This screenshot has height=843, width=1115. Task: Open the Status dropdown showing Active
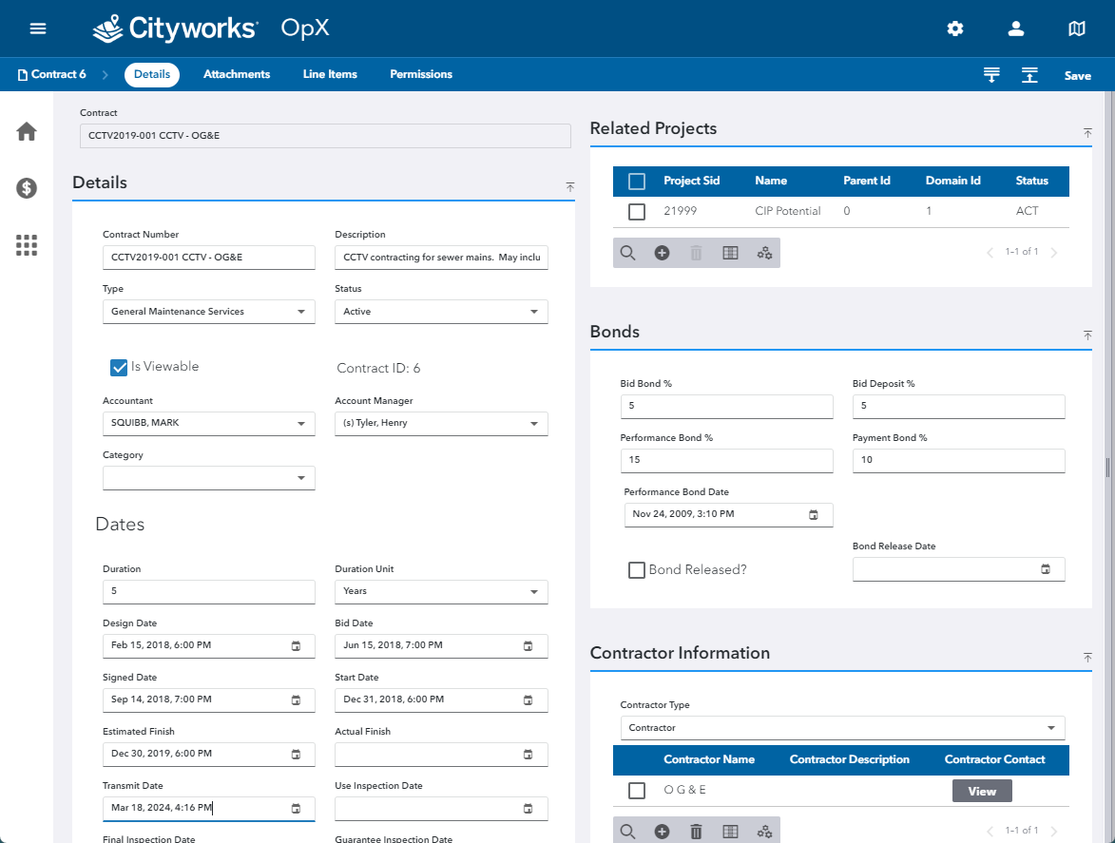[441, 312]
